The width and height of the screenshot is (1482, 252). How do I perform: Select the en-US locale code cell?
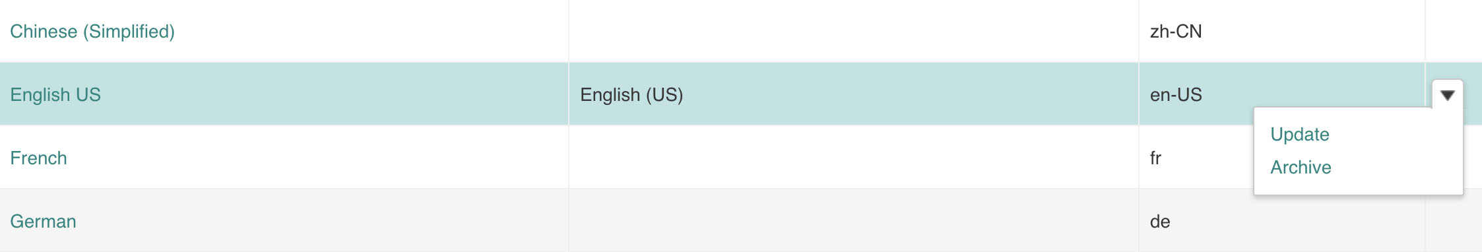click(1281, 94)
